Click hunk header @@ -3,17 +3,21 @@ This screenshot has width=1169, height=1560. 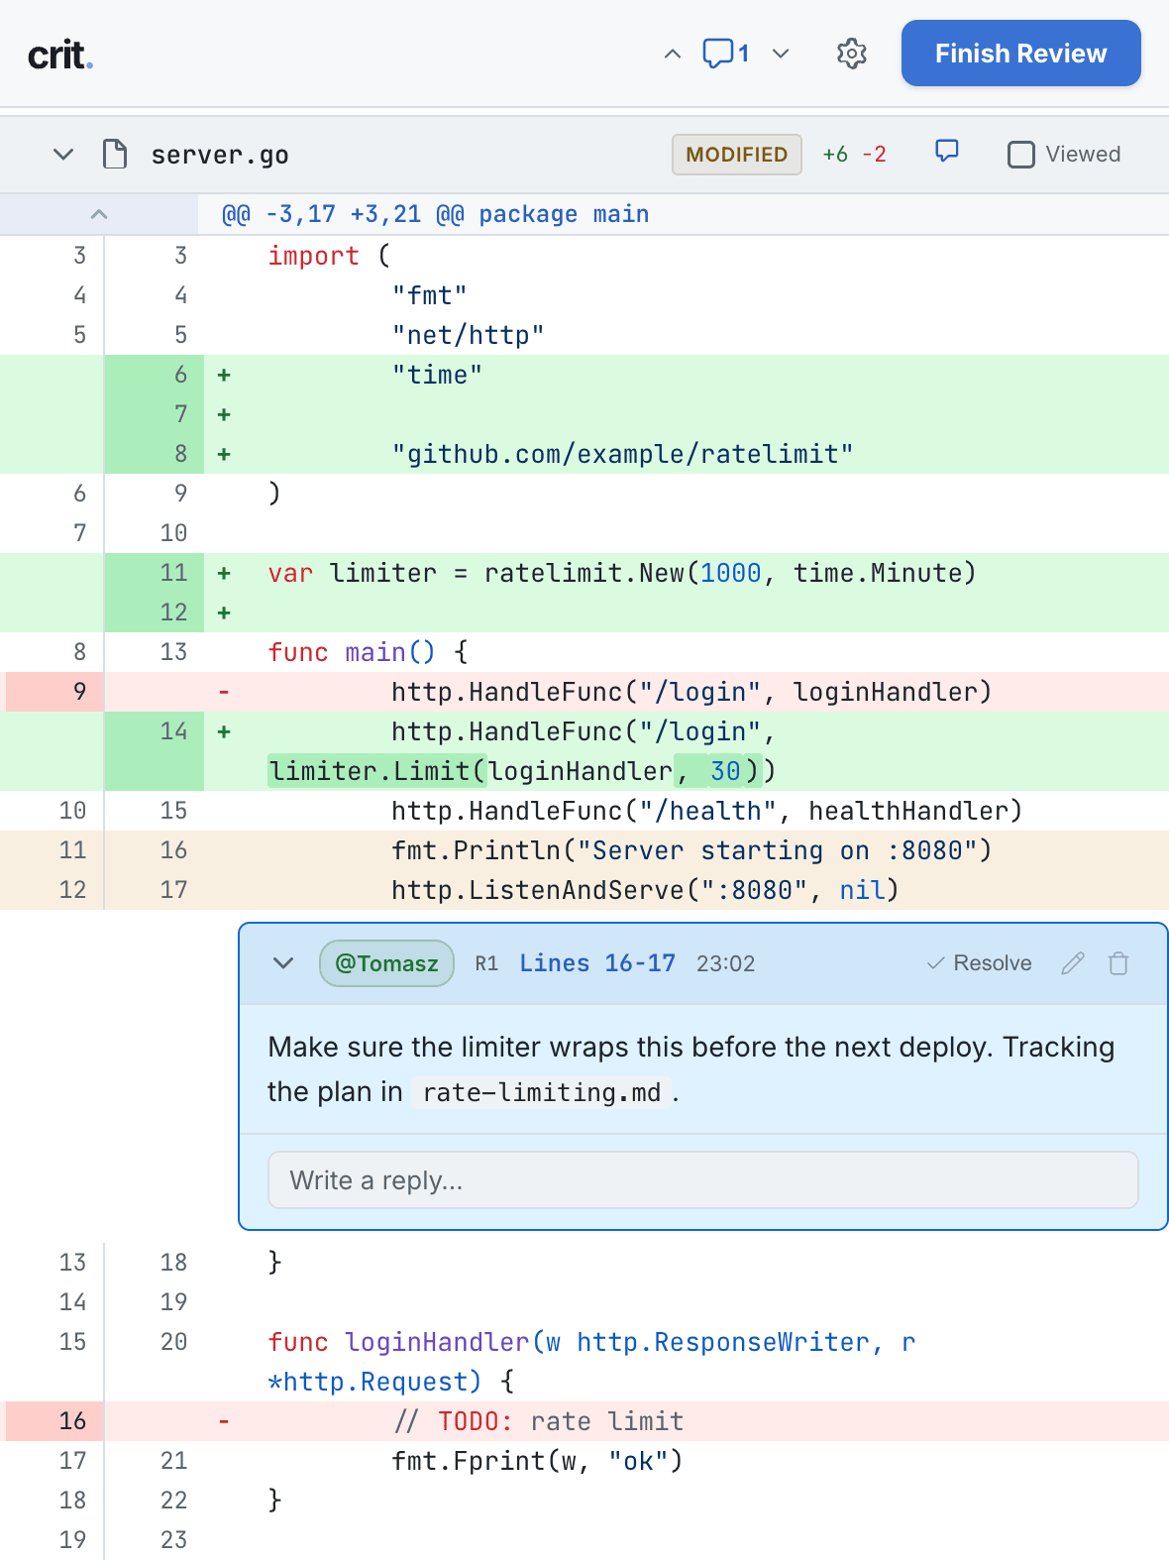pos(435,214)
